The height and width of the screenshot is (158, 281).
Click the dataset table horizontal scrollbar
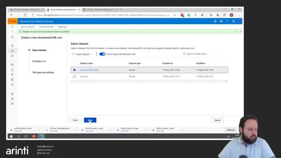click(x=149, y=81)
